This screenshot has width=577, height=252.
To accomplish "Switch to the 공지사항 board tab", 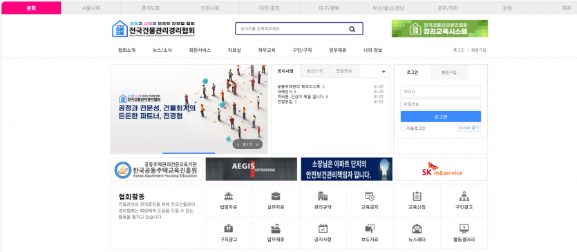I will (x=285, y=71).
